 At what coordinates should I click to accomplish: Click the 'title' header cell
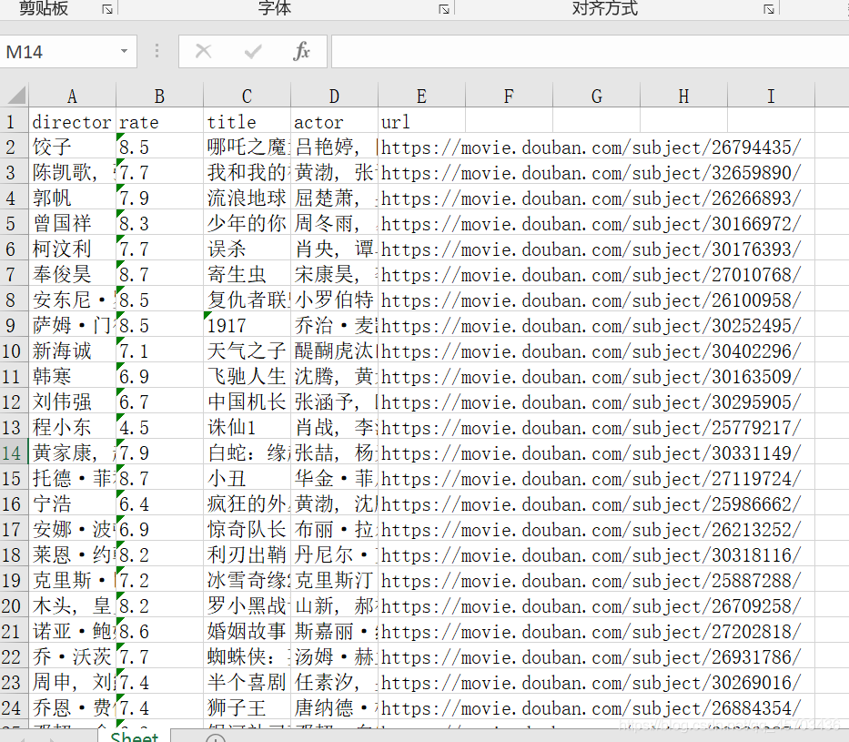click(247, 121)
